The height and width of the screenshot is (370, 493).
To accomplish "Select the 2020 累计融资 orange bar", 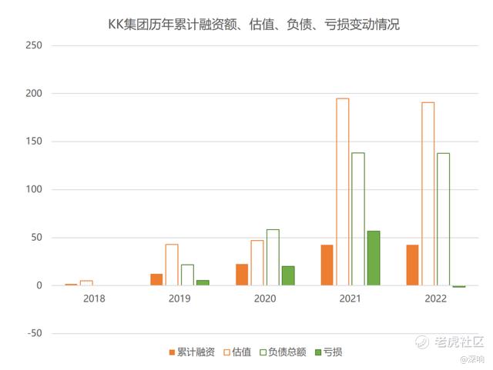I will point(242,275).
